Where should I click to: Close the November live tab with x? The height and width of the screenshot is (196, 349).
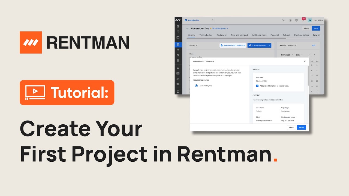212,20
